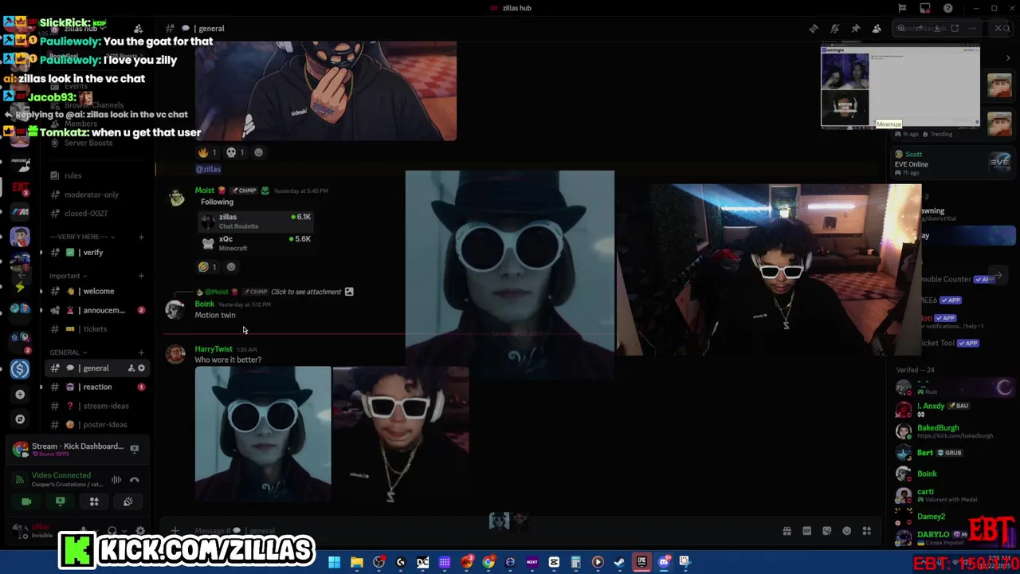Image resolution: width=1020 pixels, height=574 pixels.
Task: Open the announcements channel
Action: 96,310
